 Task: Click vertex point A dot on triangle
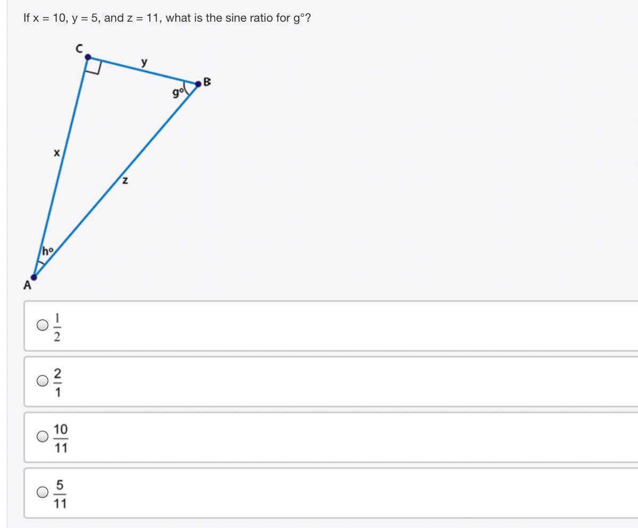[34, 277]
